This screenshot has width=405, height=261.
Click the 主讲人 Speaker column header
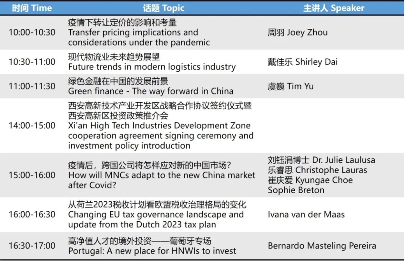click(x=334, y=8)
